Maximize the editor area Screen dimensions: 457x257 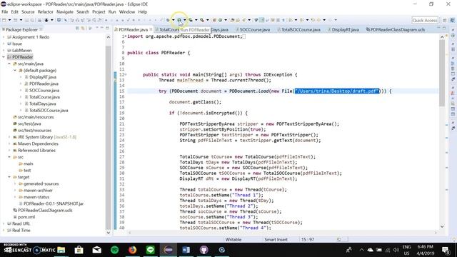(444, 28)
